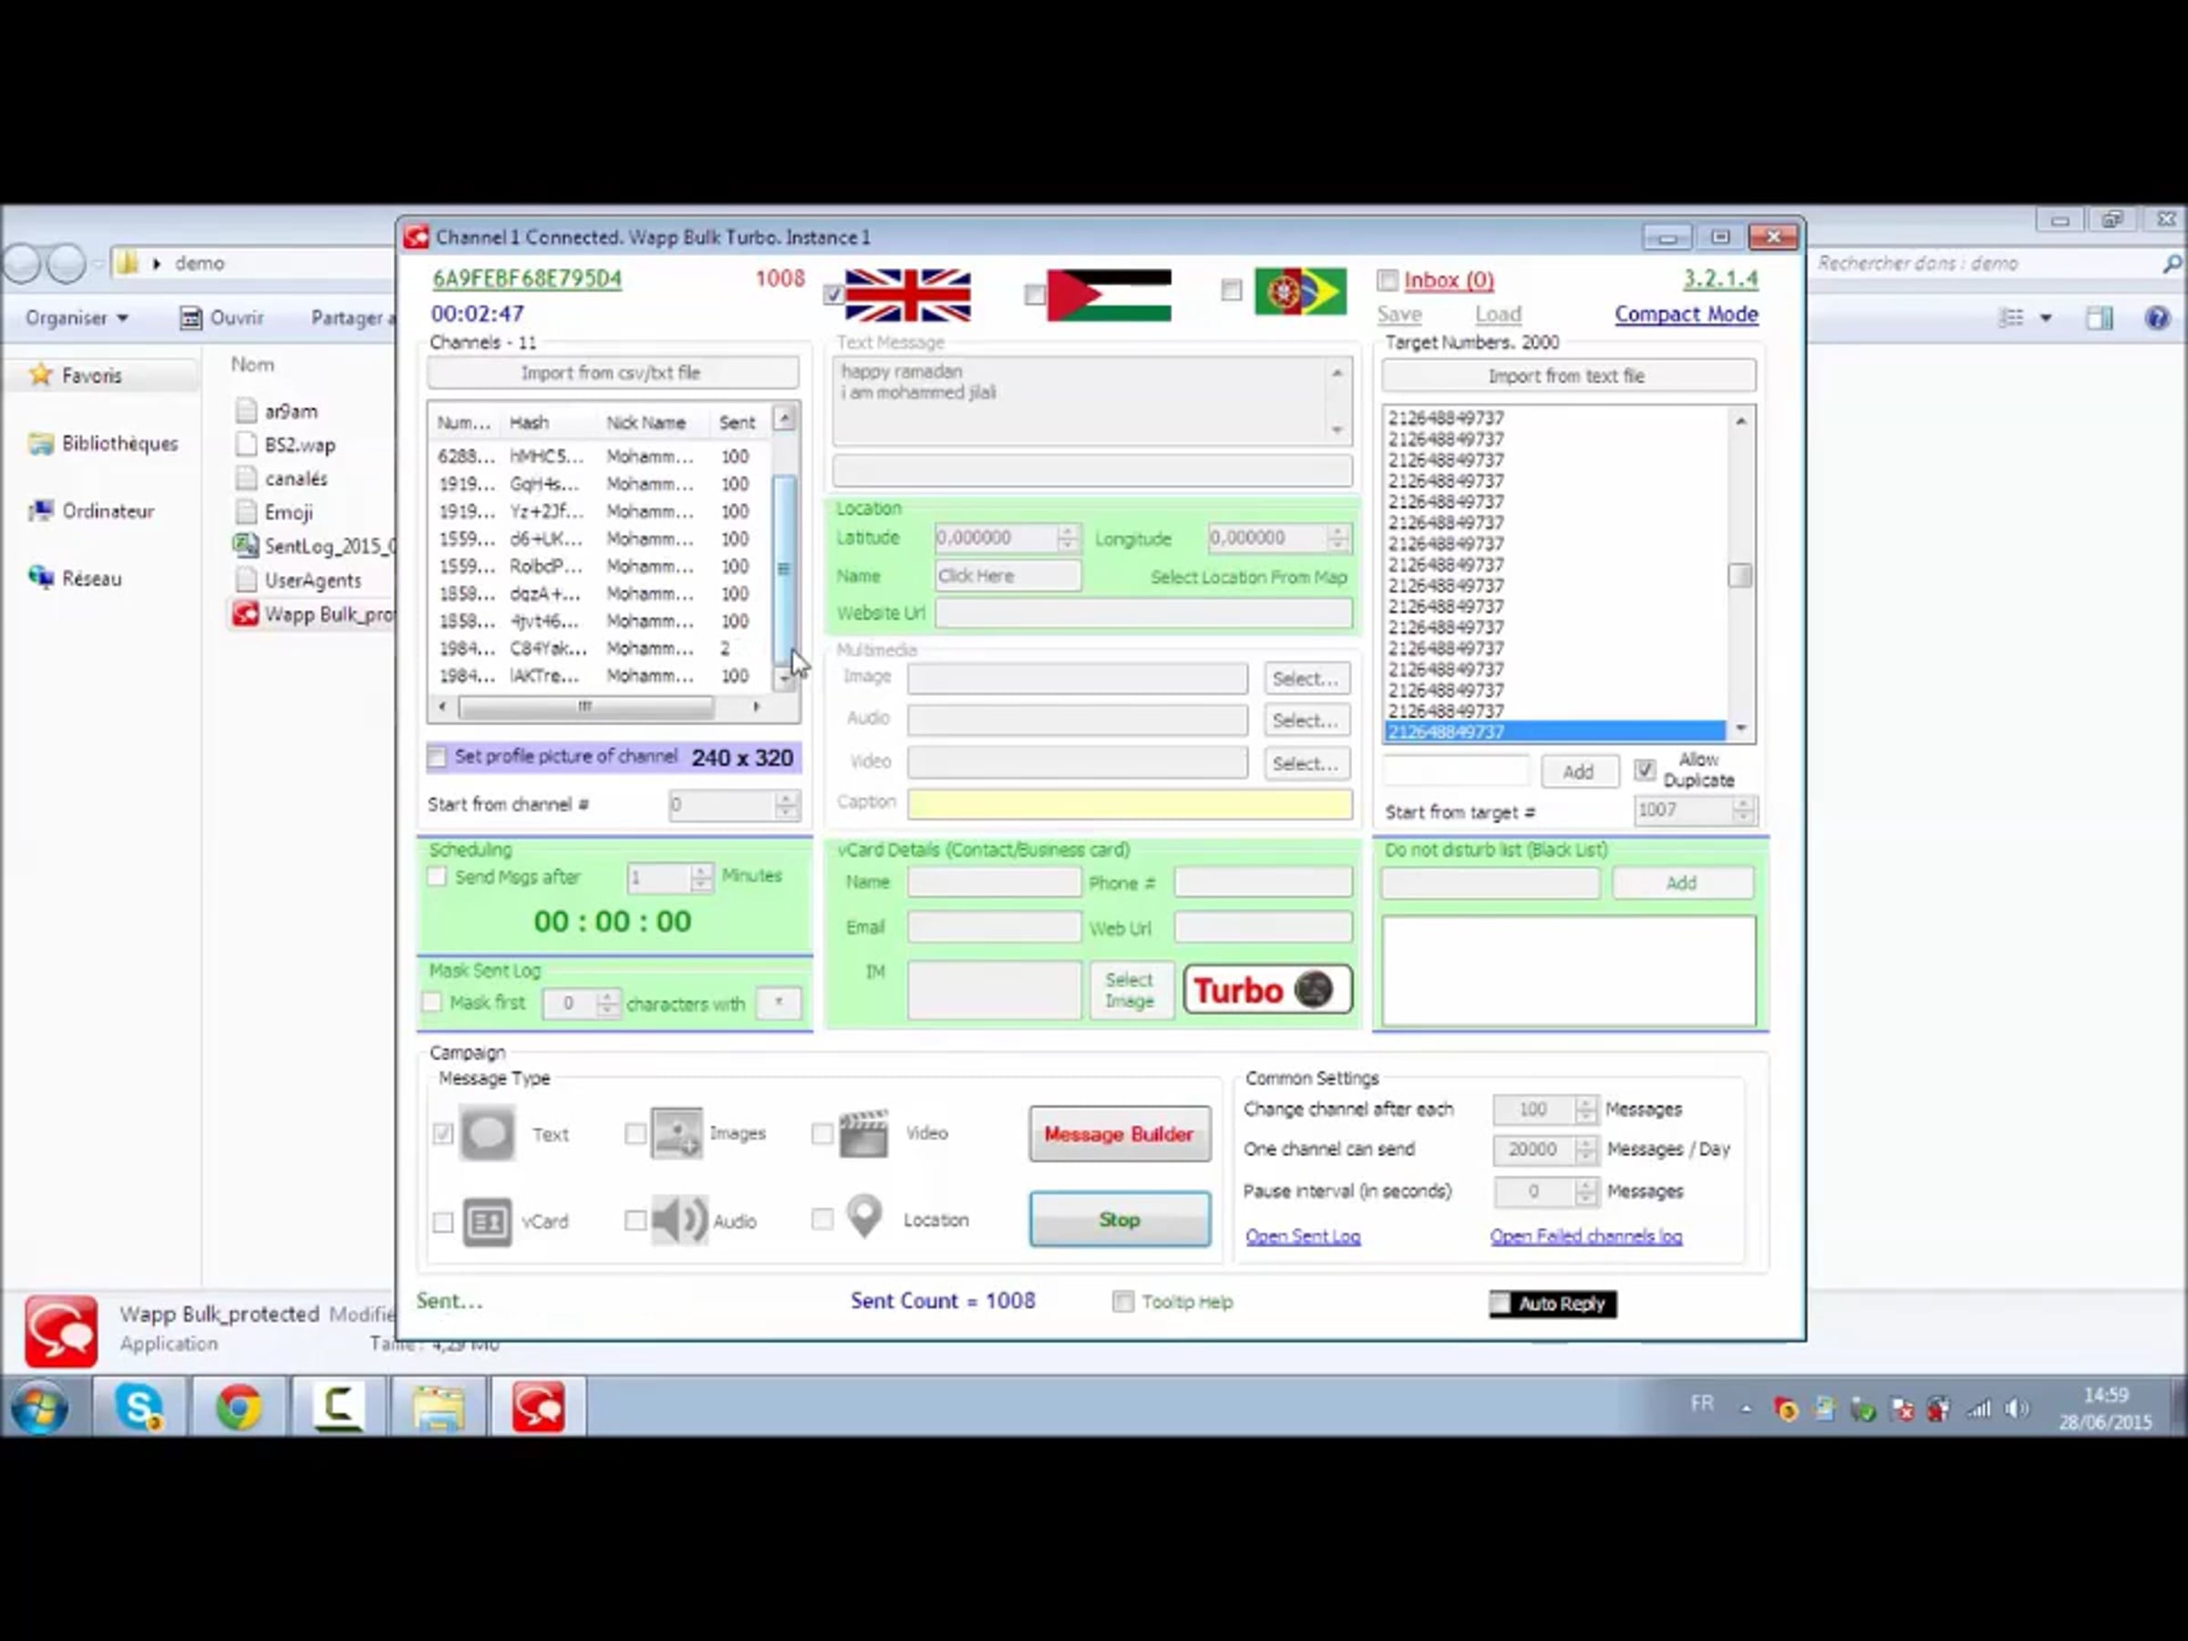Switch to Compact Mode
2188x1641 pixels.
(1687, 315)
